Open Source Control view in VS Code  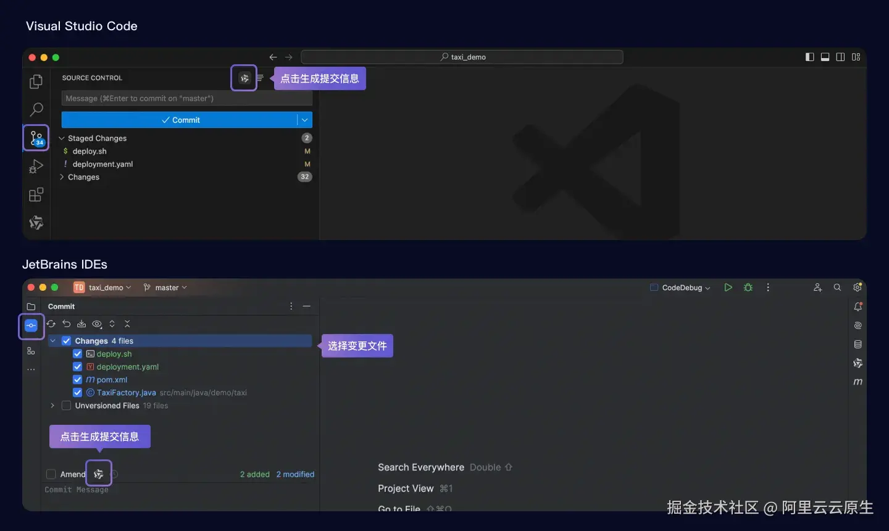pos(36,138)
